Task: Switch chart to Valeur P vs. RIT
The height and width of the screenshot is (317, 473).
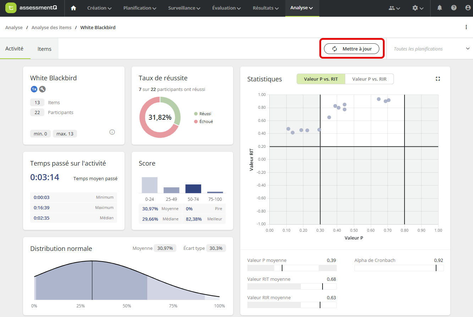Action: (321, 79)
